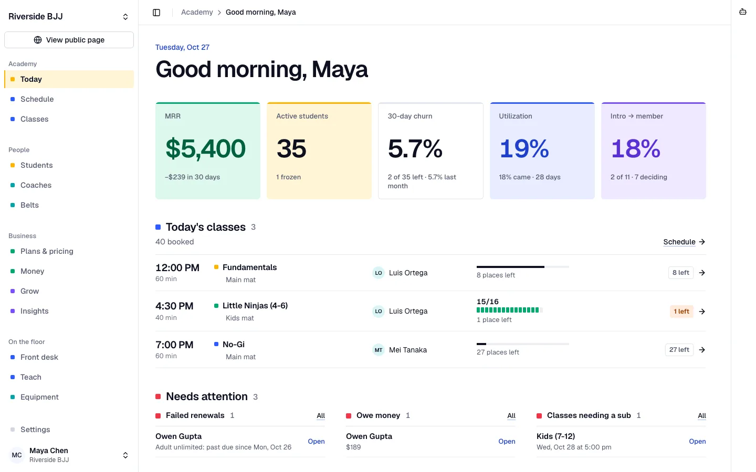Follow the Schedule link above the classes list
The image size is (756, 472).
pos(684,242)
